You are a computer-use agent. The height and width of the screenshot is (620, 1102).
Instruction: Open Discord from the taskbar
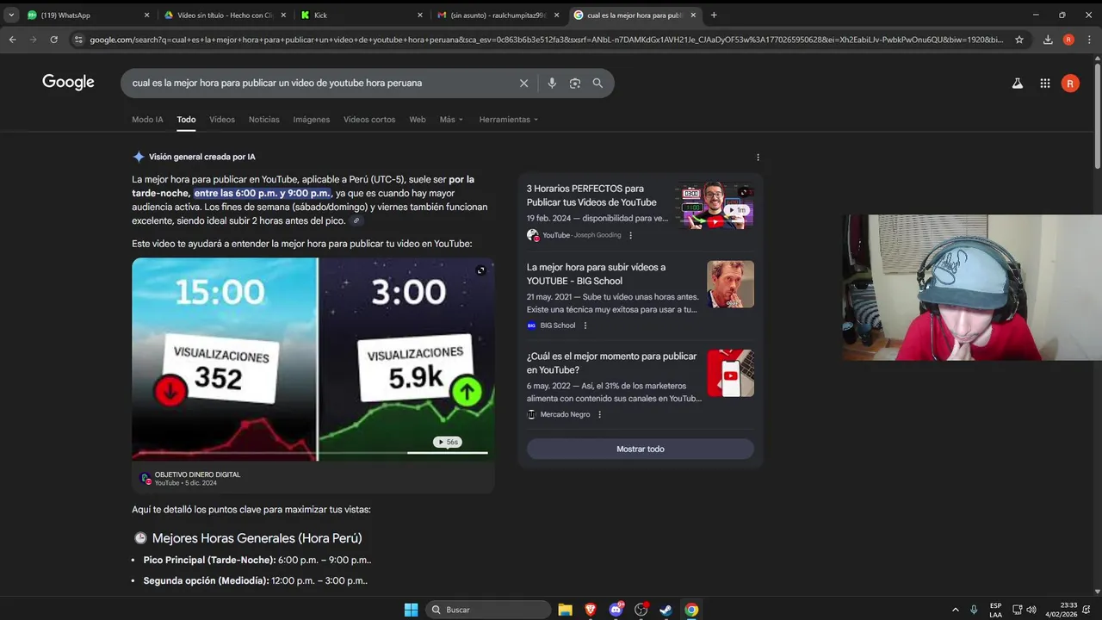pyautogui.click(x=616, y=610)
